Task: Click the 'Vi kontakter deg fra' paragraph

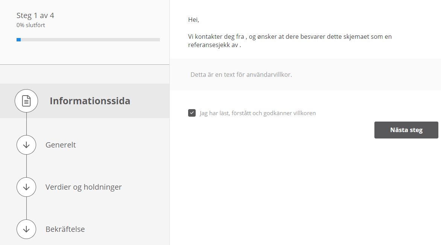Action: pyautogui.click(x=290, y=37)
